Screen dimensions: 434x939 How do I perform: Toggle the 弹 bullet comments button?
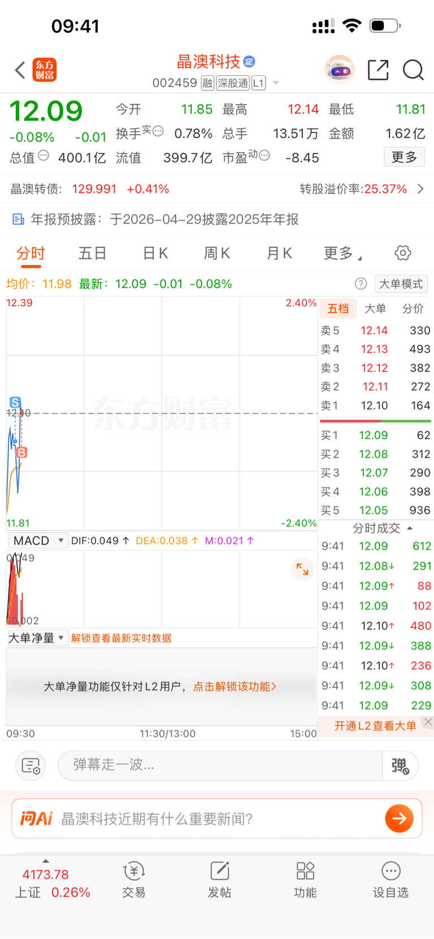click(x=400, y=766)
